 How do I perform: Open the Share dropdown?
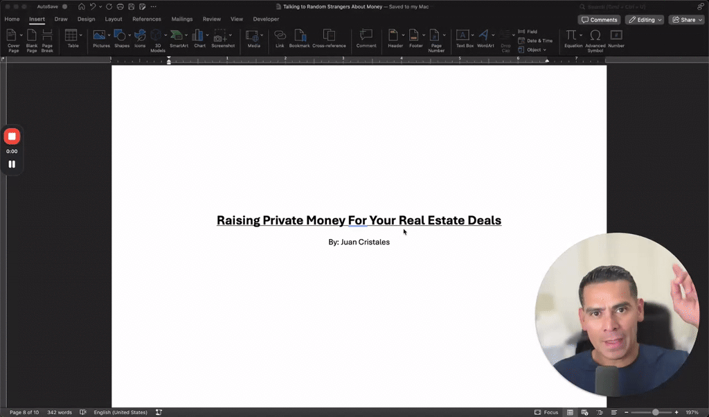(686, 19)
